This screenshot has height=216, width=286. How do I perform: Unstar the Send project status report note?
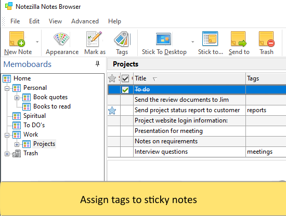pos(112,111)
